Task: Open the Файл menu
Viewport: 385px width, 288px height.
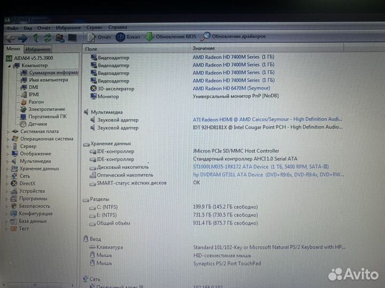Action: pyautogui.click(x=12, y=28)
